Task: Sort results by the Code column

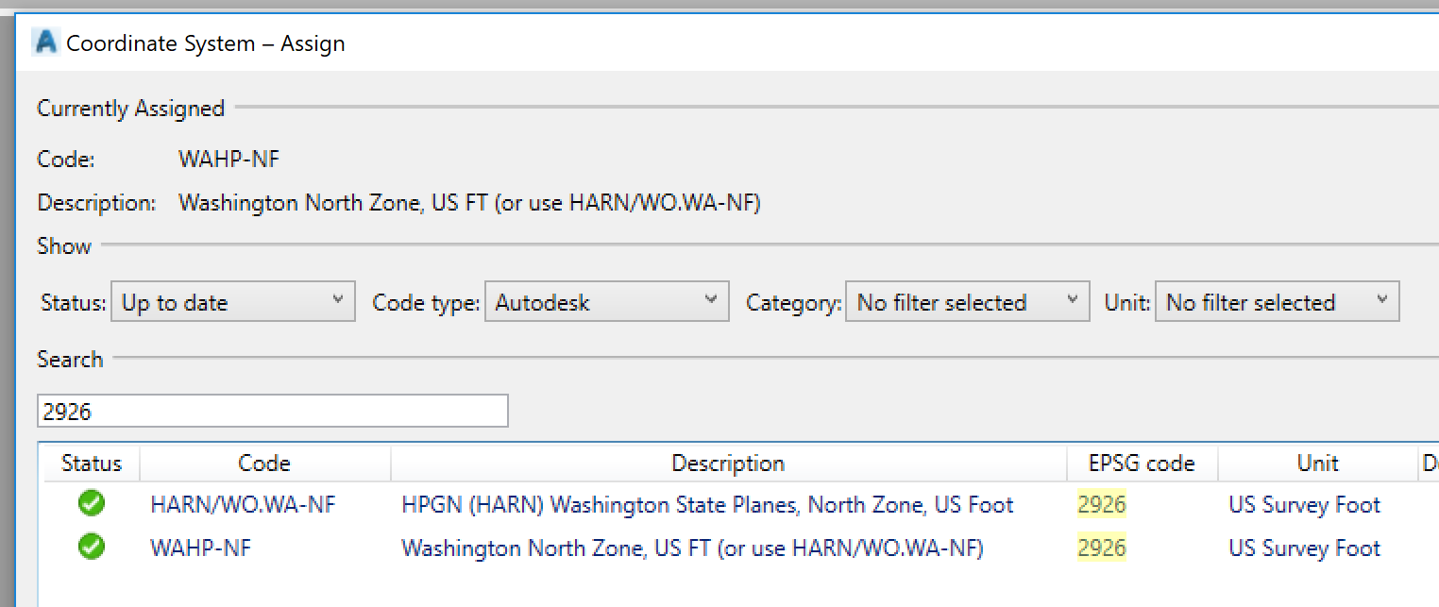Action: (x=264, y=463)
